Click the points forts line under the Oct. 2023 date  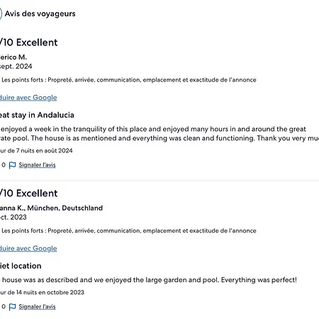[129, 230]
